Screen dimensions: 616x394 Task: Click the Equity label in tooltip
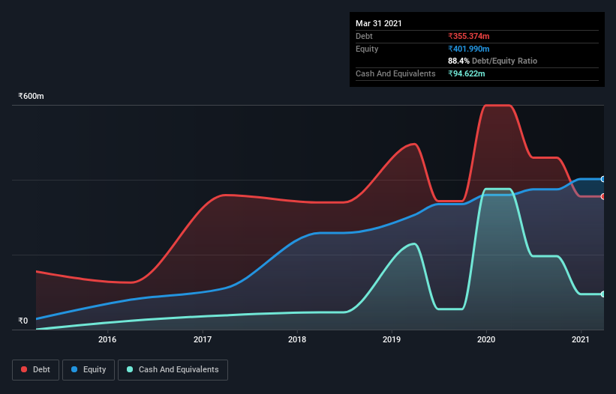[x=367, y=49]
